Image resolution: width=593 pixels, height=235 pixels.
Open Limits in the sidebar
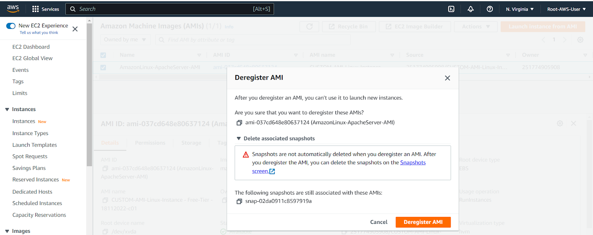pyautogui.click(x=20, y=93)
